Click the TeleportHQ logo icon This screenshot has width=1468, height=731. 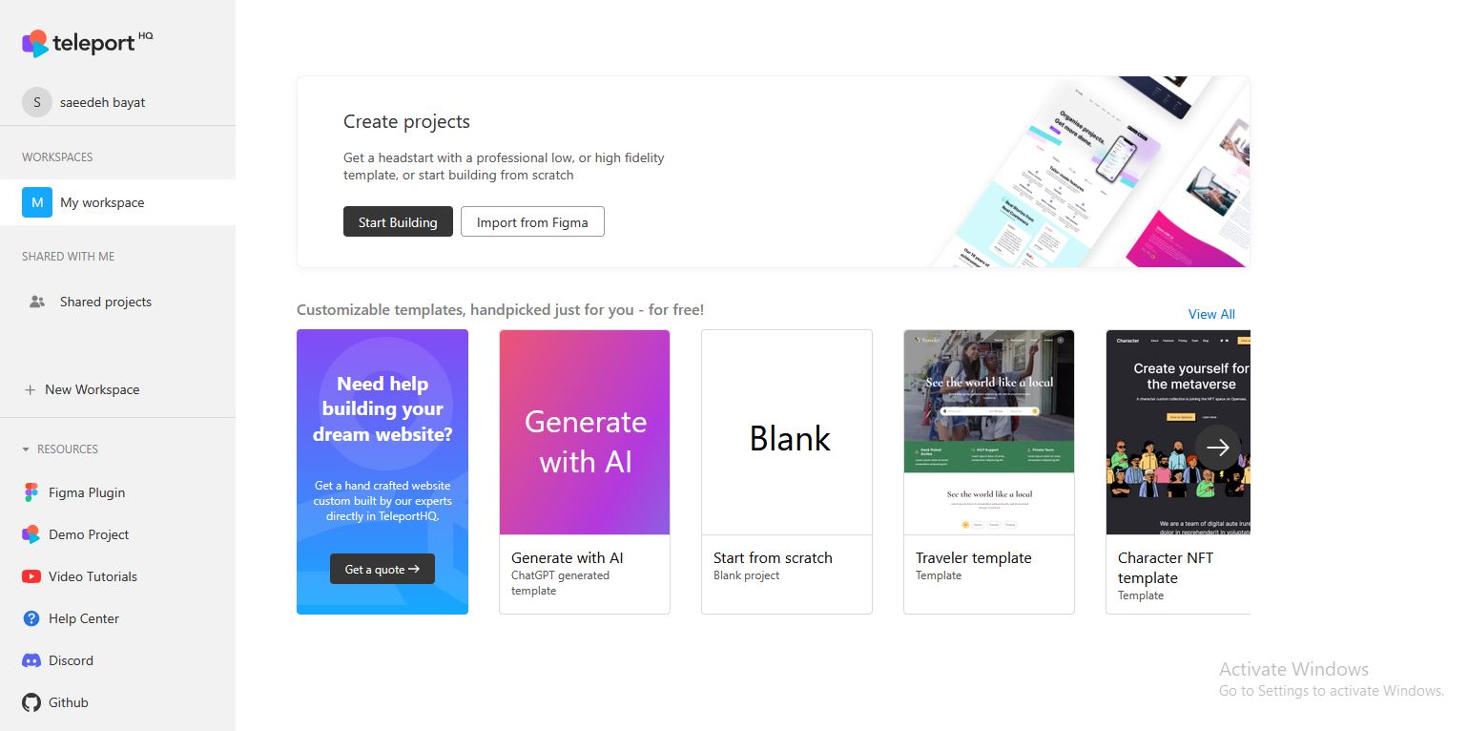tap(35, 43)
